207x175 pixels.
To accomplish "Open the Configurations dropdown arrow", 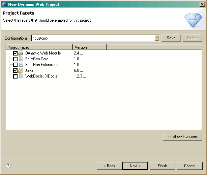I will [157, 38].
